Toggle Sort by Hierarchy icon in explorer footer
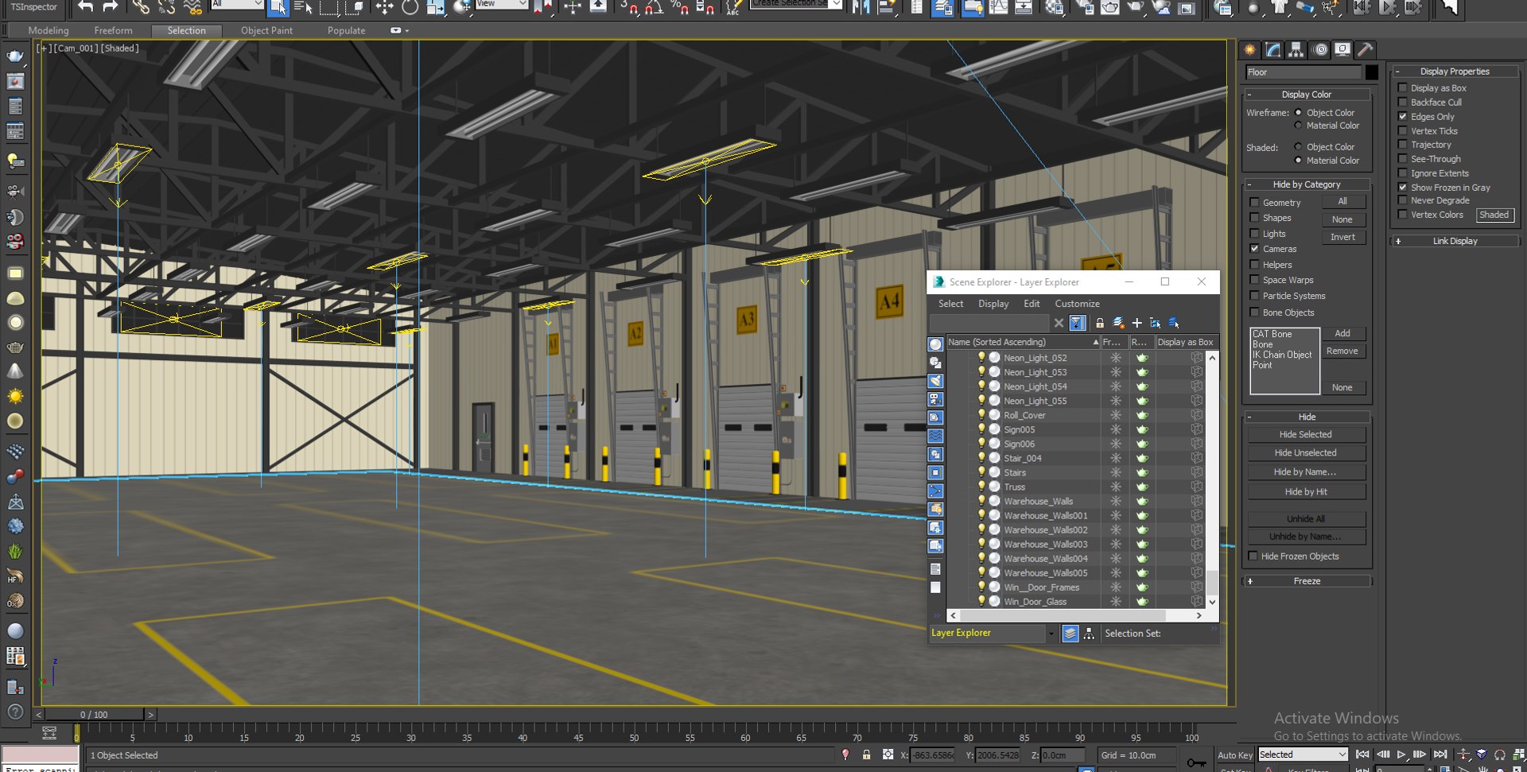The image size is (1527, 772). [x=1090, y=634]
